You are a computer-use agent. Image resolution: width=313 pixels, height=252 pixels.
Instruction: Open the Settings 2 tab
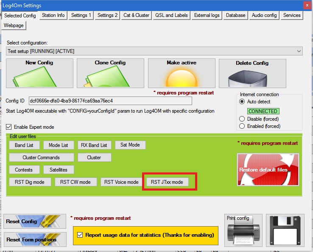tap(107, 15)
